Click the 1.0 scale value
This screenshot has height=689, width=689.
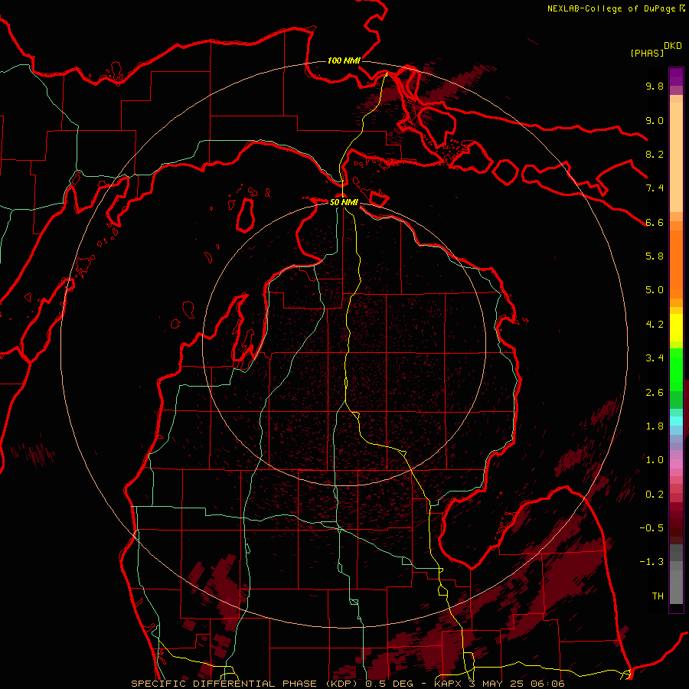point(655,460)
